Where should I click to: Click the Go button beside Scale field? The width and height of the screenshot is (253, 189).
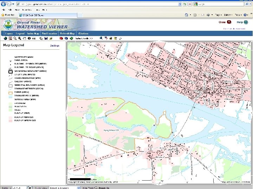[x=31, y=188]
